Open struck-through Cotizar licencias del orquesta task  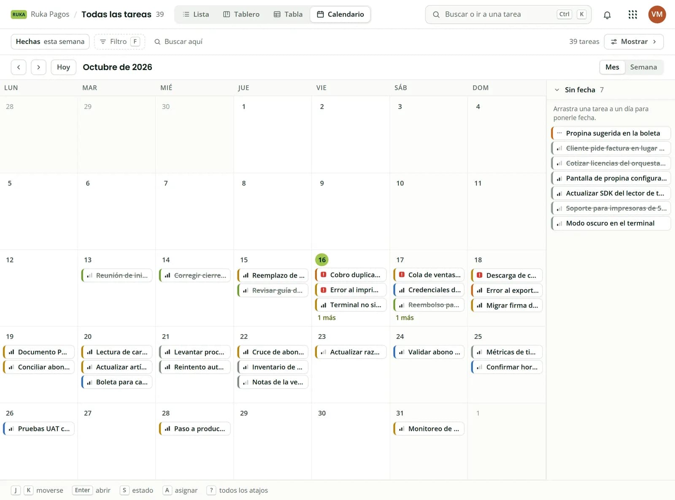tap(611, 163)
